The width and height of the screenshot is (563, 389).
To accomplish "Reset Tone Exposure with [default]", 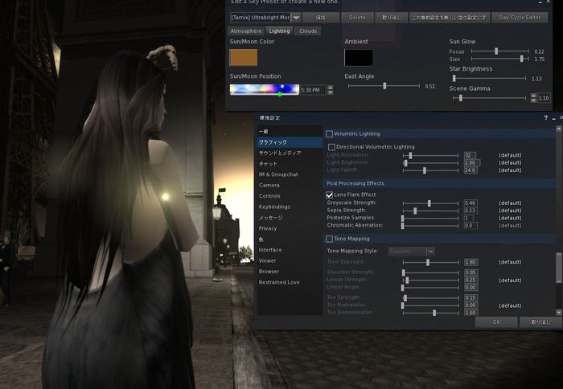I will (510, 262).
